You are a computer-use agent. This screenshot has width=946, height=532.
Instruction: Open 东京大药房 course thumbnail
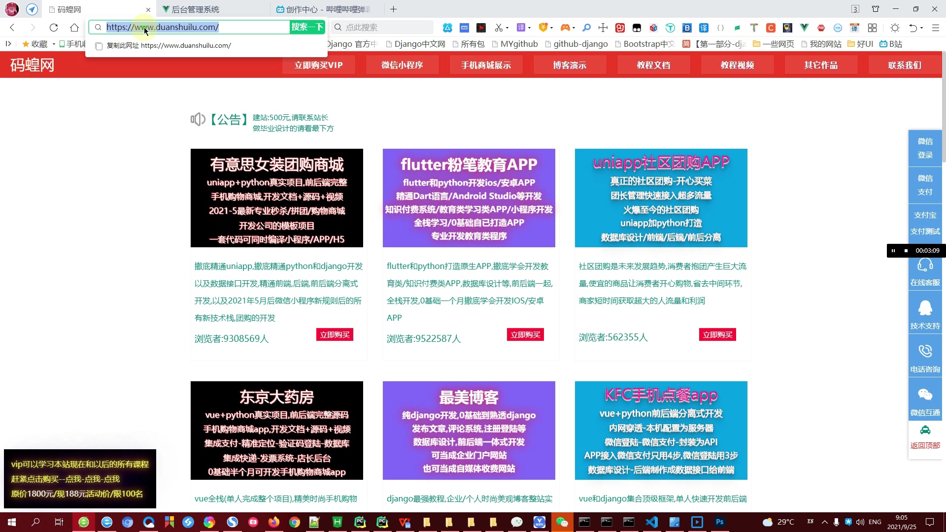pos(277,431)
